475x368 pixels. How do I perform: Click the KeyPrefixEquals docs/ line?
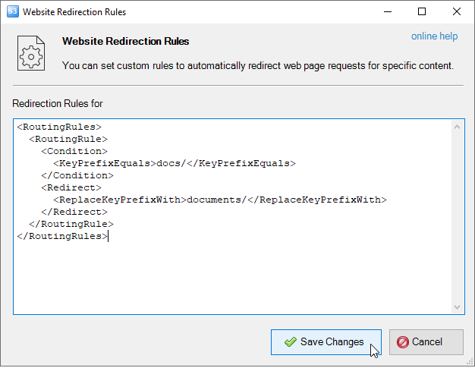(175, 163)
